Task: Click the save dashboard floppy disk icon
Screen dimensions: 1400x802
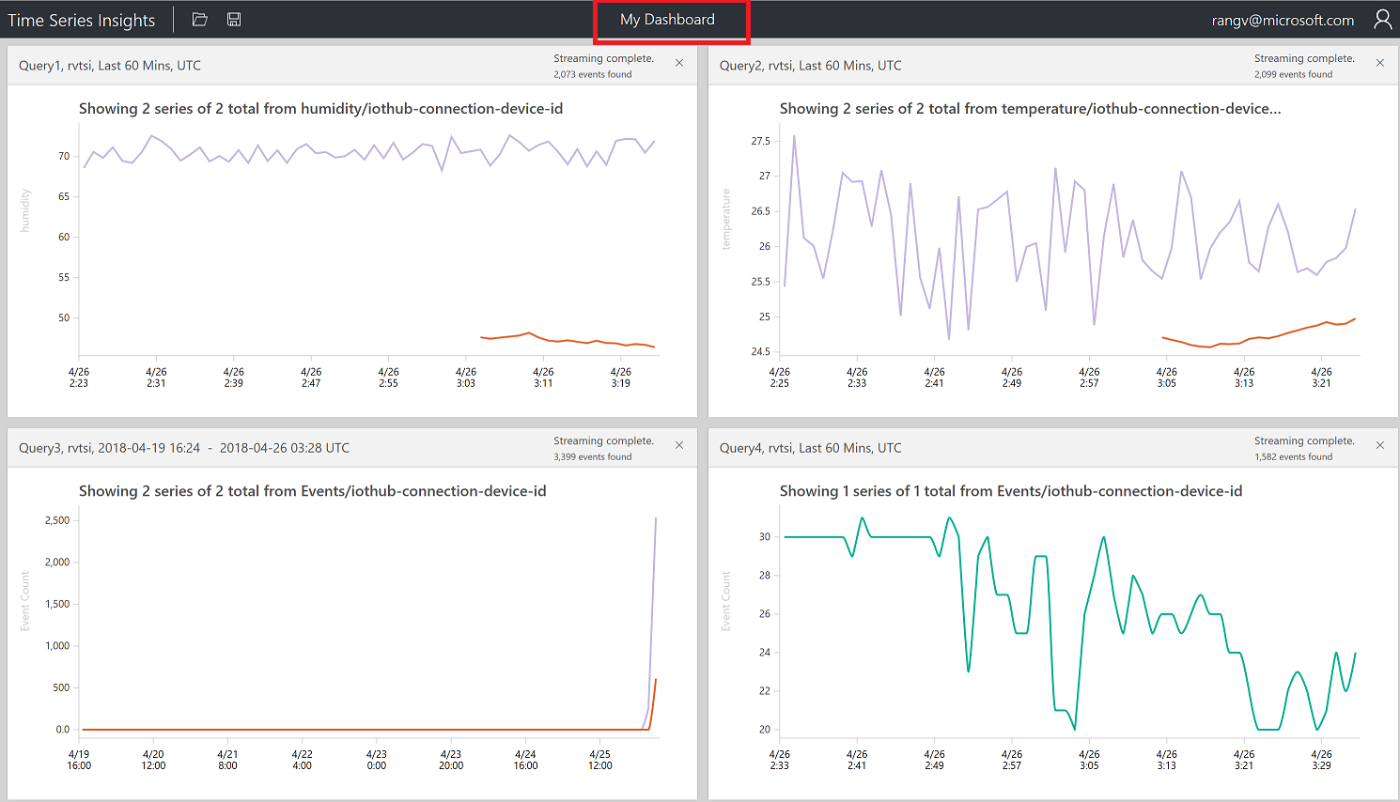Action: click(234, 19)
